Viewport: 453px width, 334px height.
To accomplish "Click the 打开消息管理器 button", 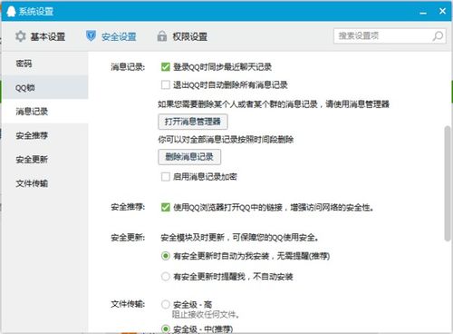I will (193, 122).
